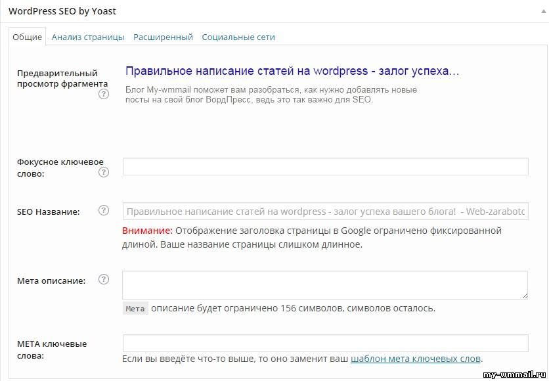Click the snippet preview title link
Image resolution: width=549 pixels, height=381 pixels.
click(292, 71)
